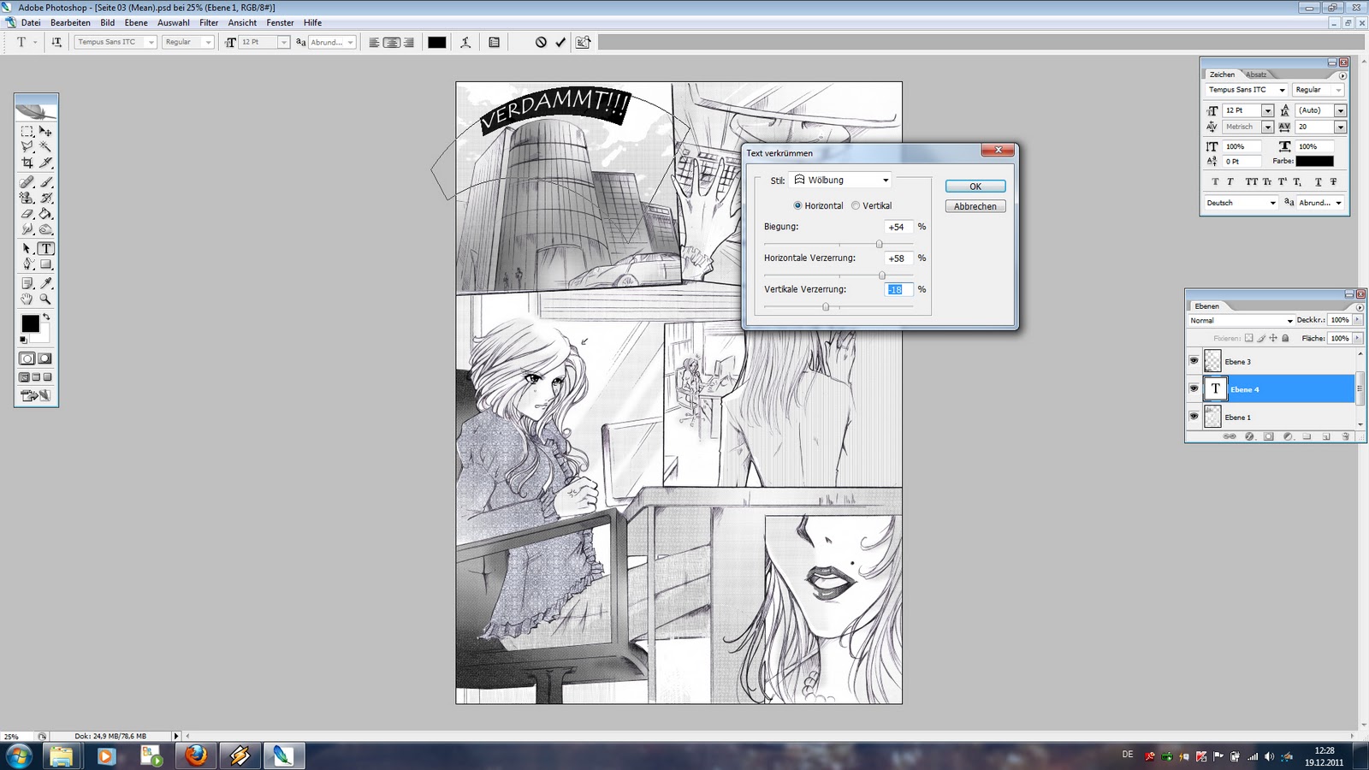Select the Polygonal Lasso tool
1369x770 pixels.
coord(27,146)
